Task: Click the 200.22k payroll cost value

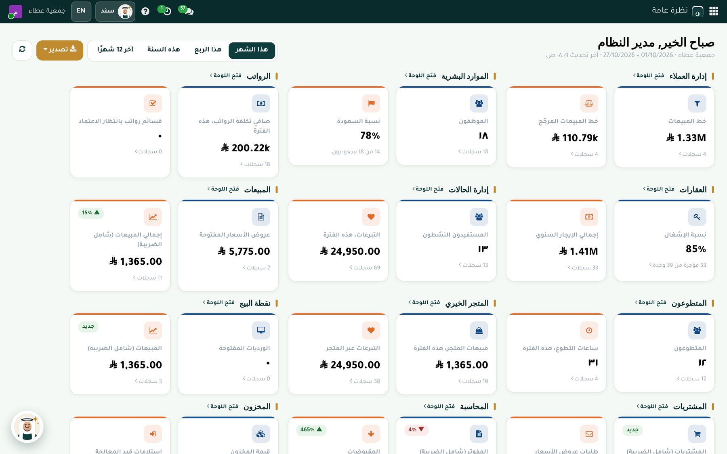Action: coord(245,148)
